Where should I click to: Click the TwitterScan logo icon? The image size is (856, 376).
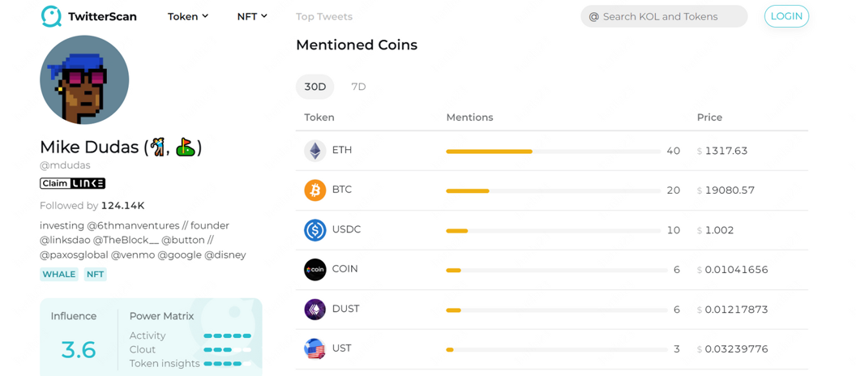51,16
